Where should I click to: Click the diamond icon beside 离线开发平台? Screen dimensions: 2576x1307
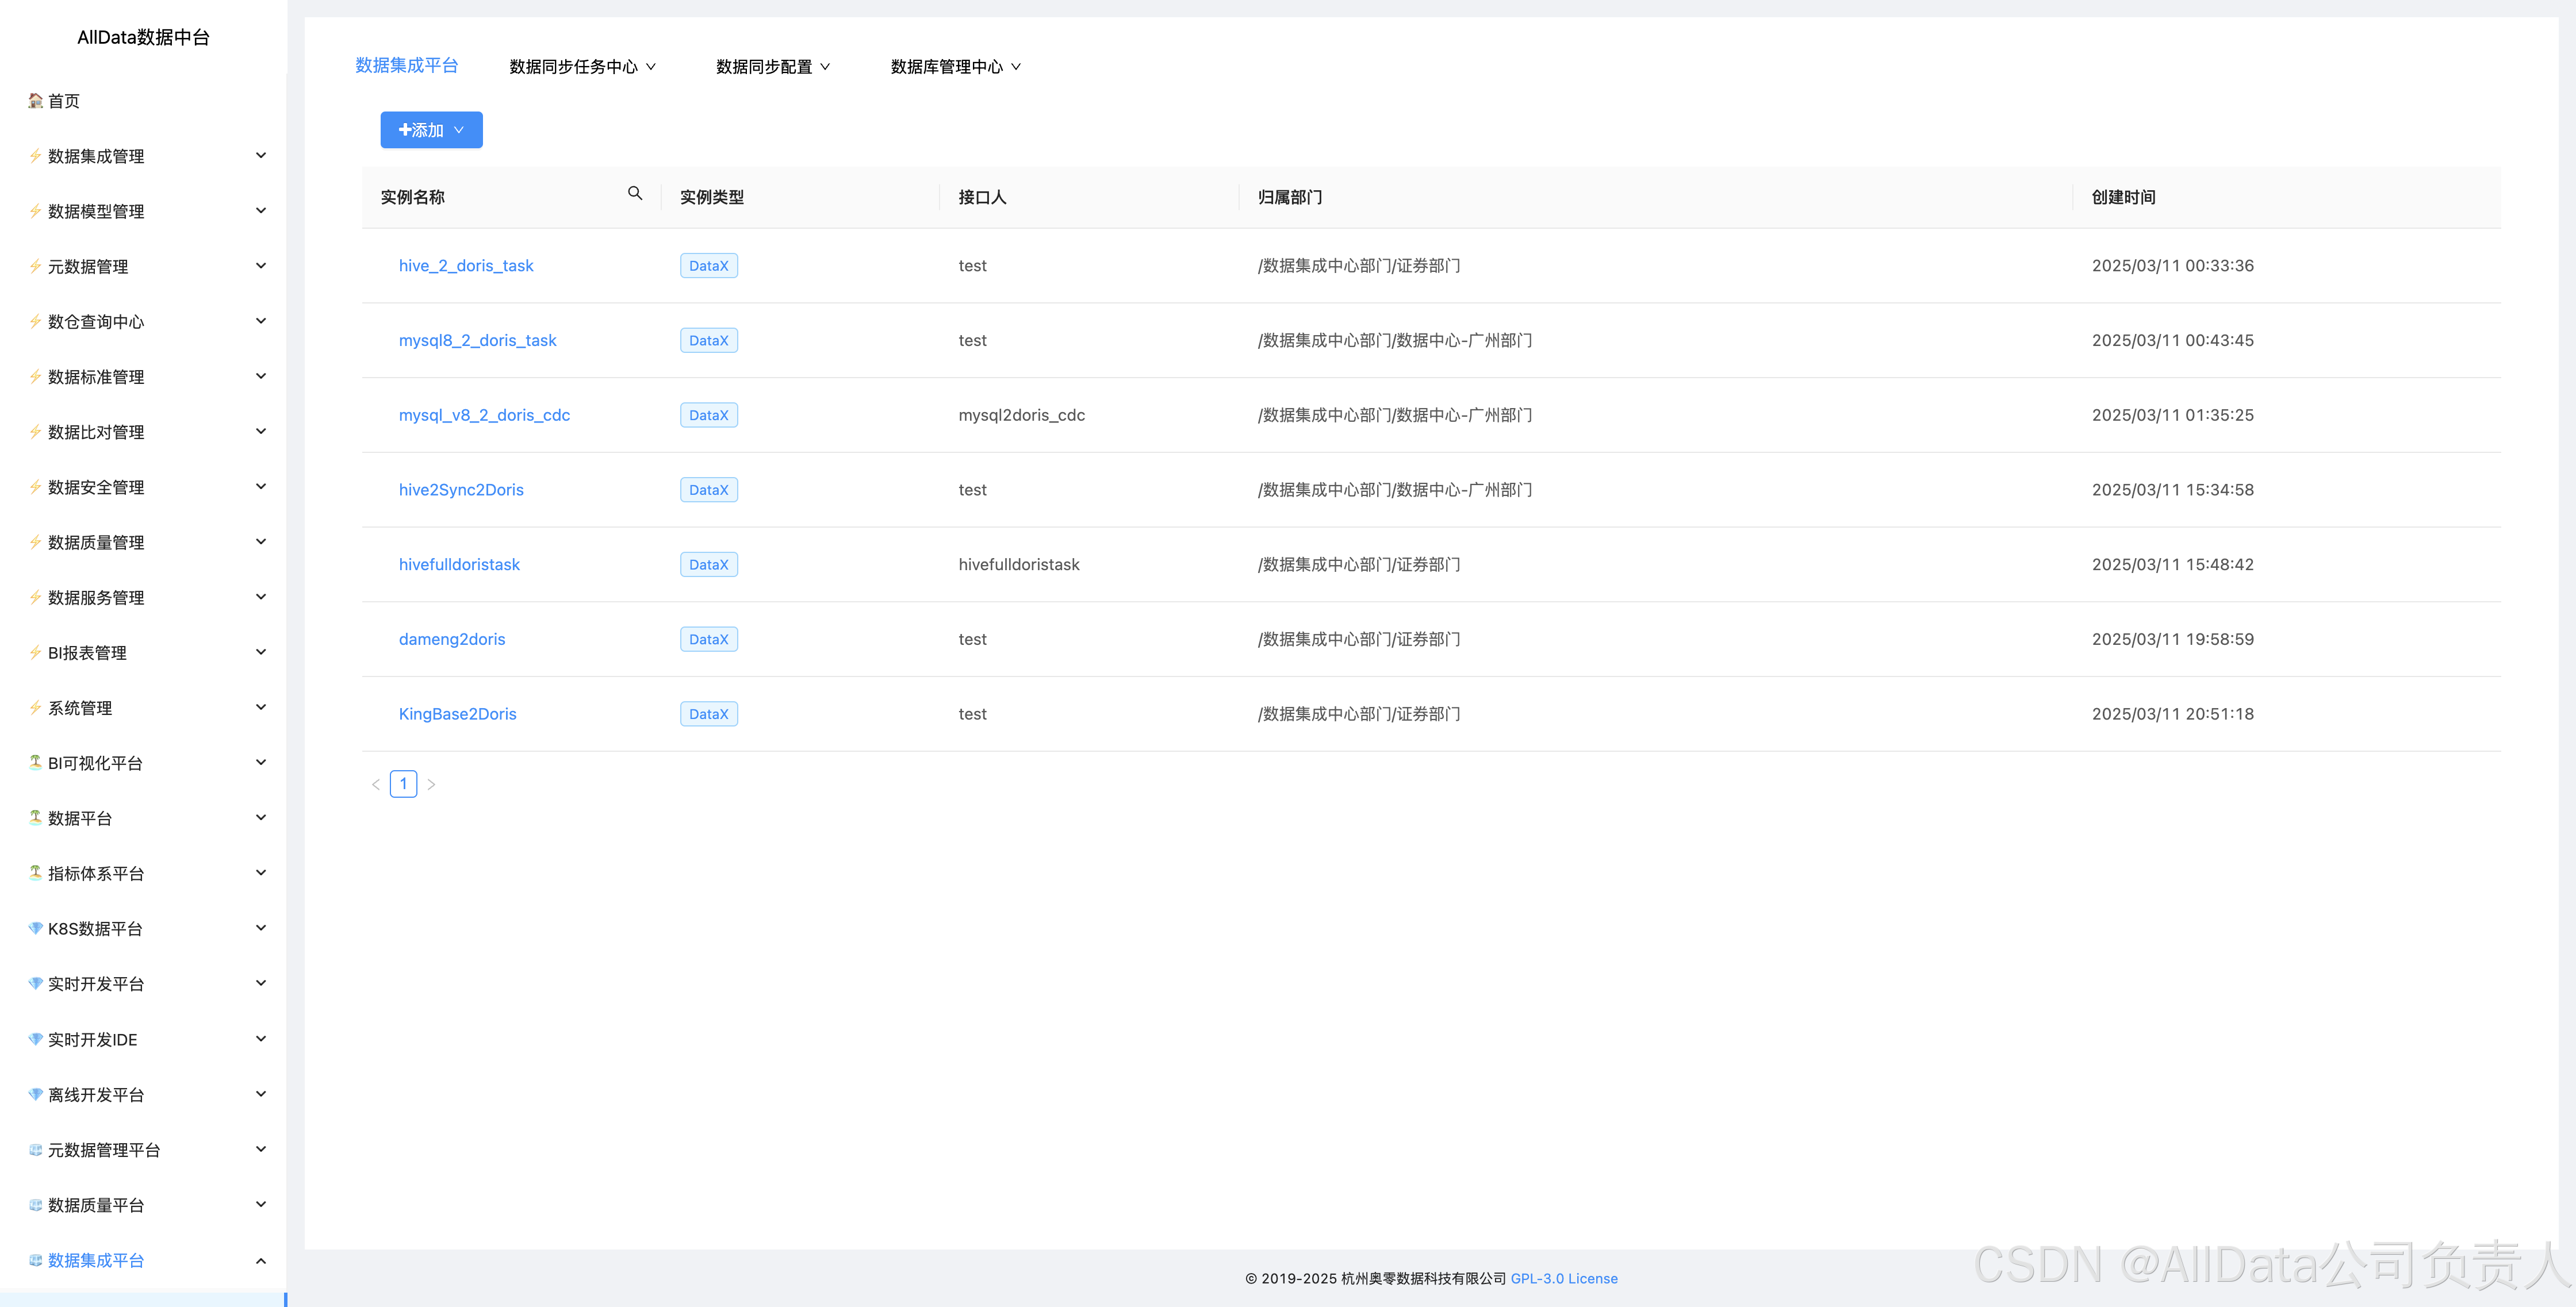pos(36,1094)
